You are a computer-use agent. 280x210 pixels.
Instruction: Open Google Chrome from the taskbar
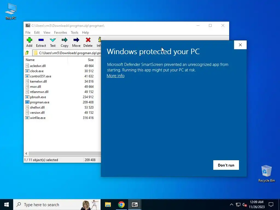[x=121, y=205]
